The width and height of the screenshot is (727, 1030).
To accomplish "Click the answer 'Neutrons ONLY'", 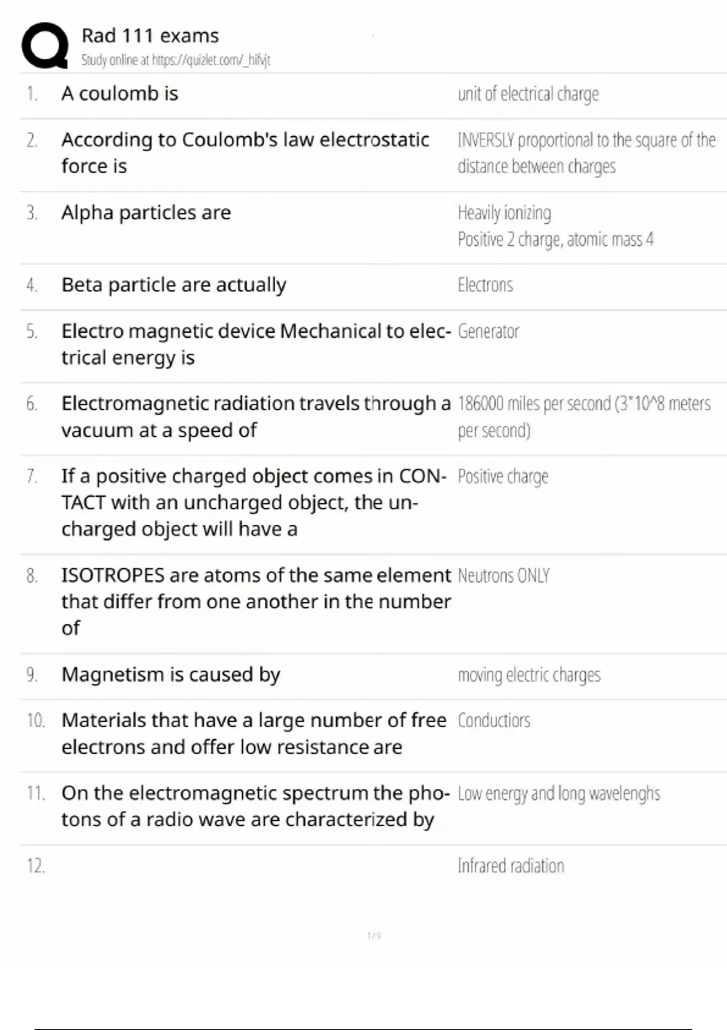I will 503,576.
